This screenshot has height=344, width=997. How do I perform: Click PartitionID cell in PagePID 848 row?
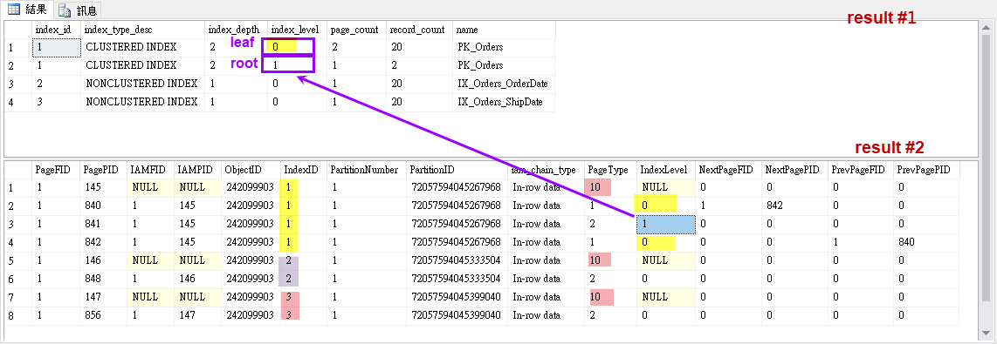(457, 279)
